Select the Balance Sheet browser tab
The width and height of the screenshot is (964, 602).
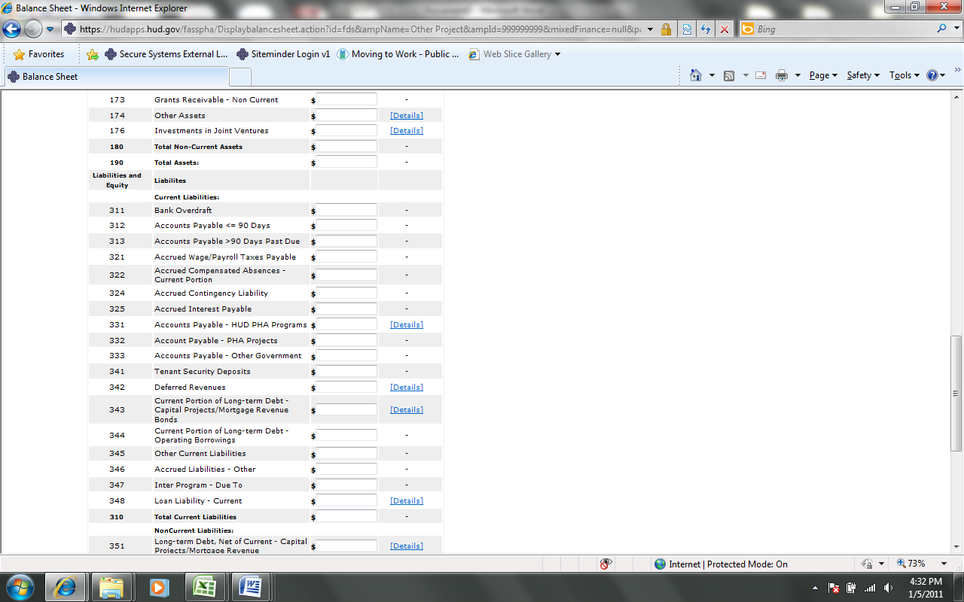click(117, 77)
